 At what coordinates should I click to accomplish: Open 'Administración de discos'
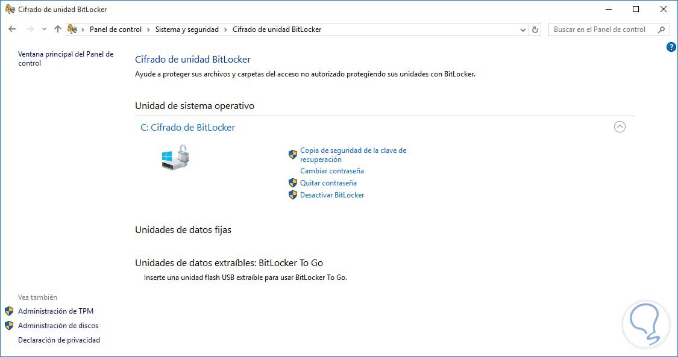pyautogui.click(x=58, y=326)
